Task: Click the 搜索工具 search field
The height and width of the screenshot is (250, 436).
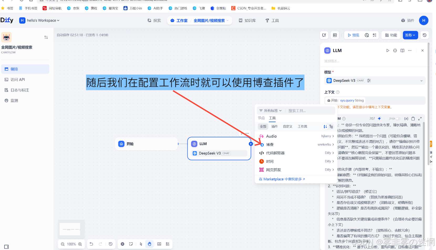Action: (310, 111)
